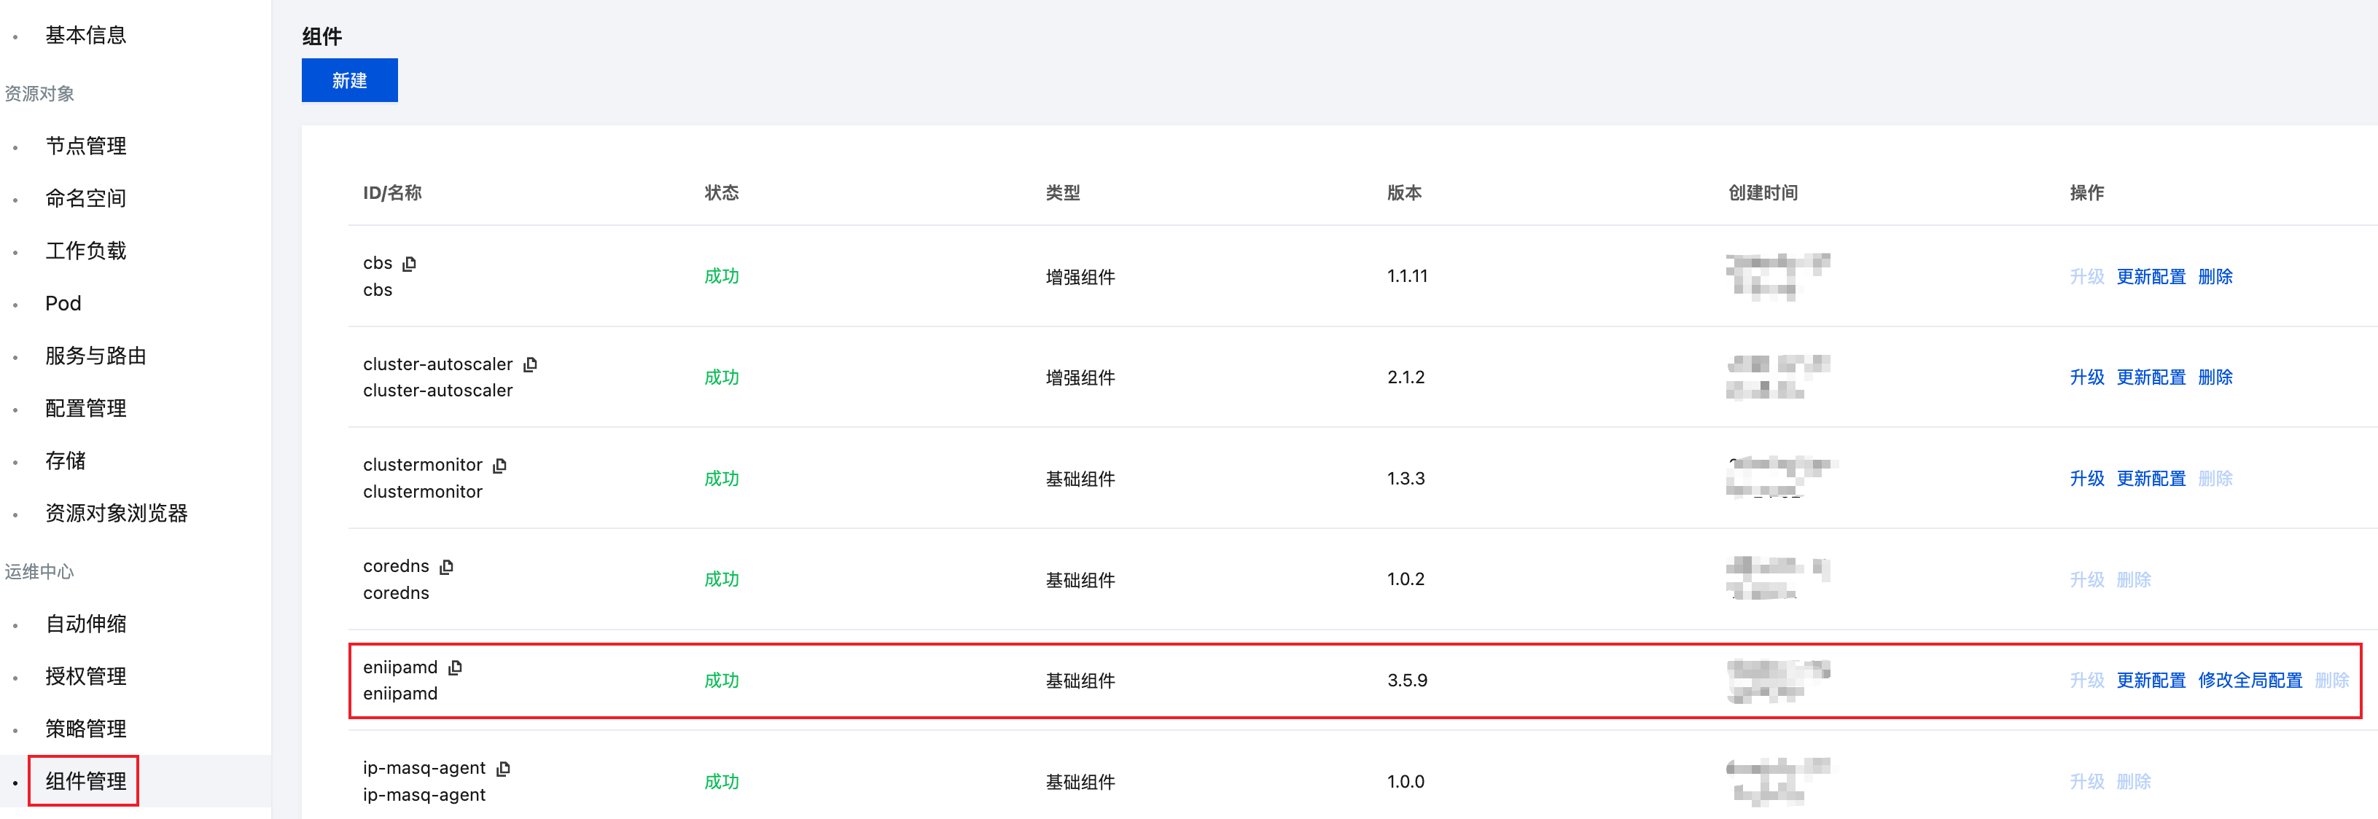This screenshot has height=819, width=2378.
Task: Upgrade the clustermonitor component
Action: tap(2086, 479)
